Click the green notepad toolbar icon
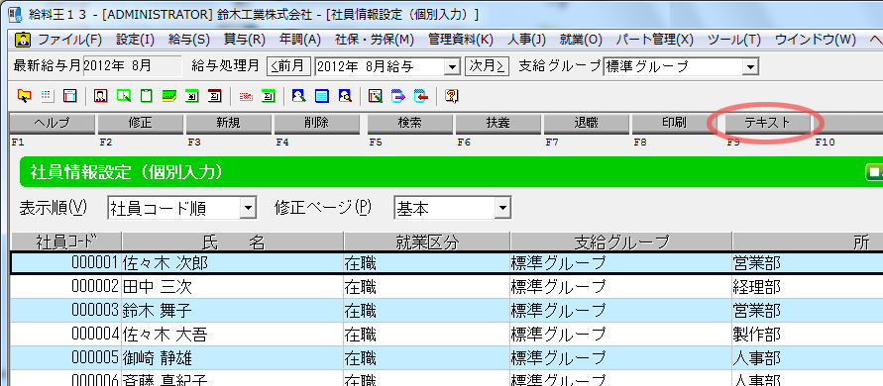Viewport: 883px width, 386px height. 169,96
